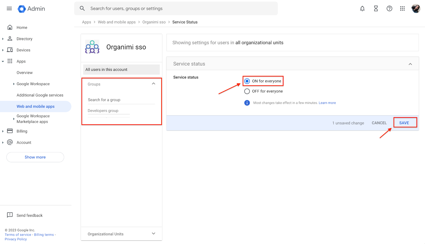The image size is (425, 244).
Task: Select Additional Google services in the sidebar
Action: coord(40,95)
